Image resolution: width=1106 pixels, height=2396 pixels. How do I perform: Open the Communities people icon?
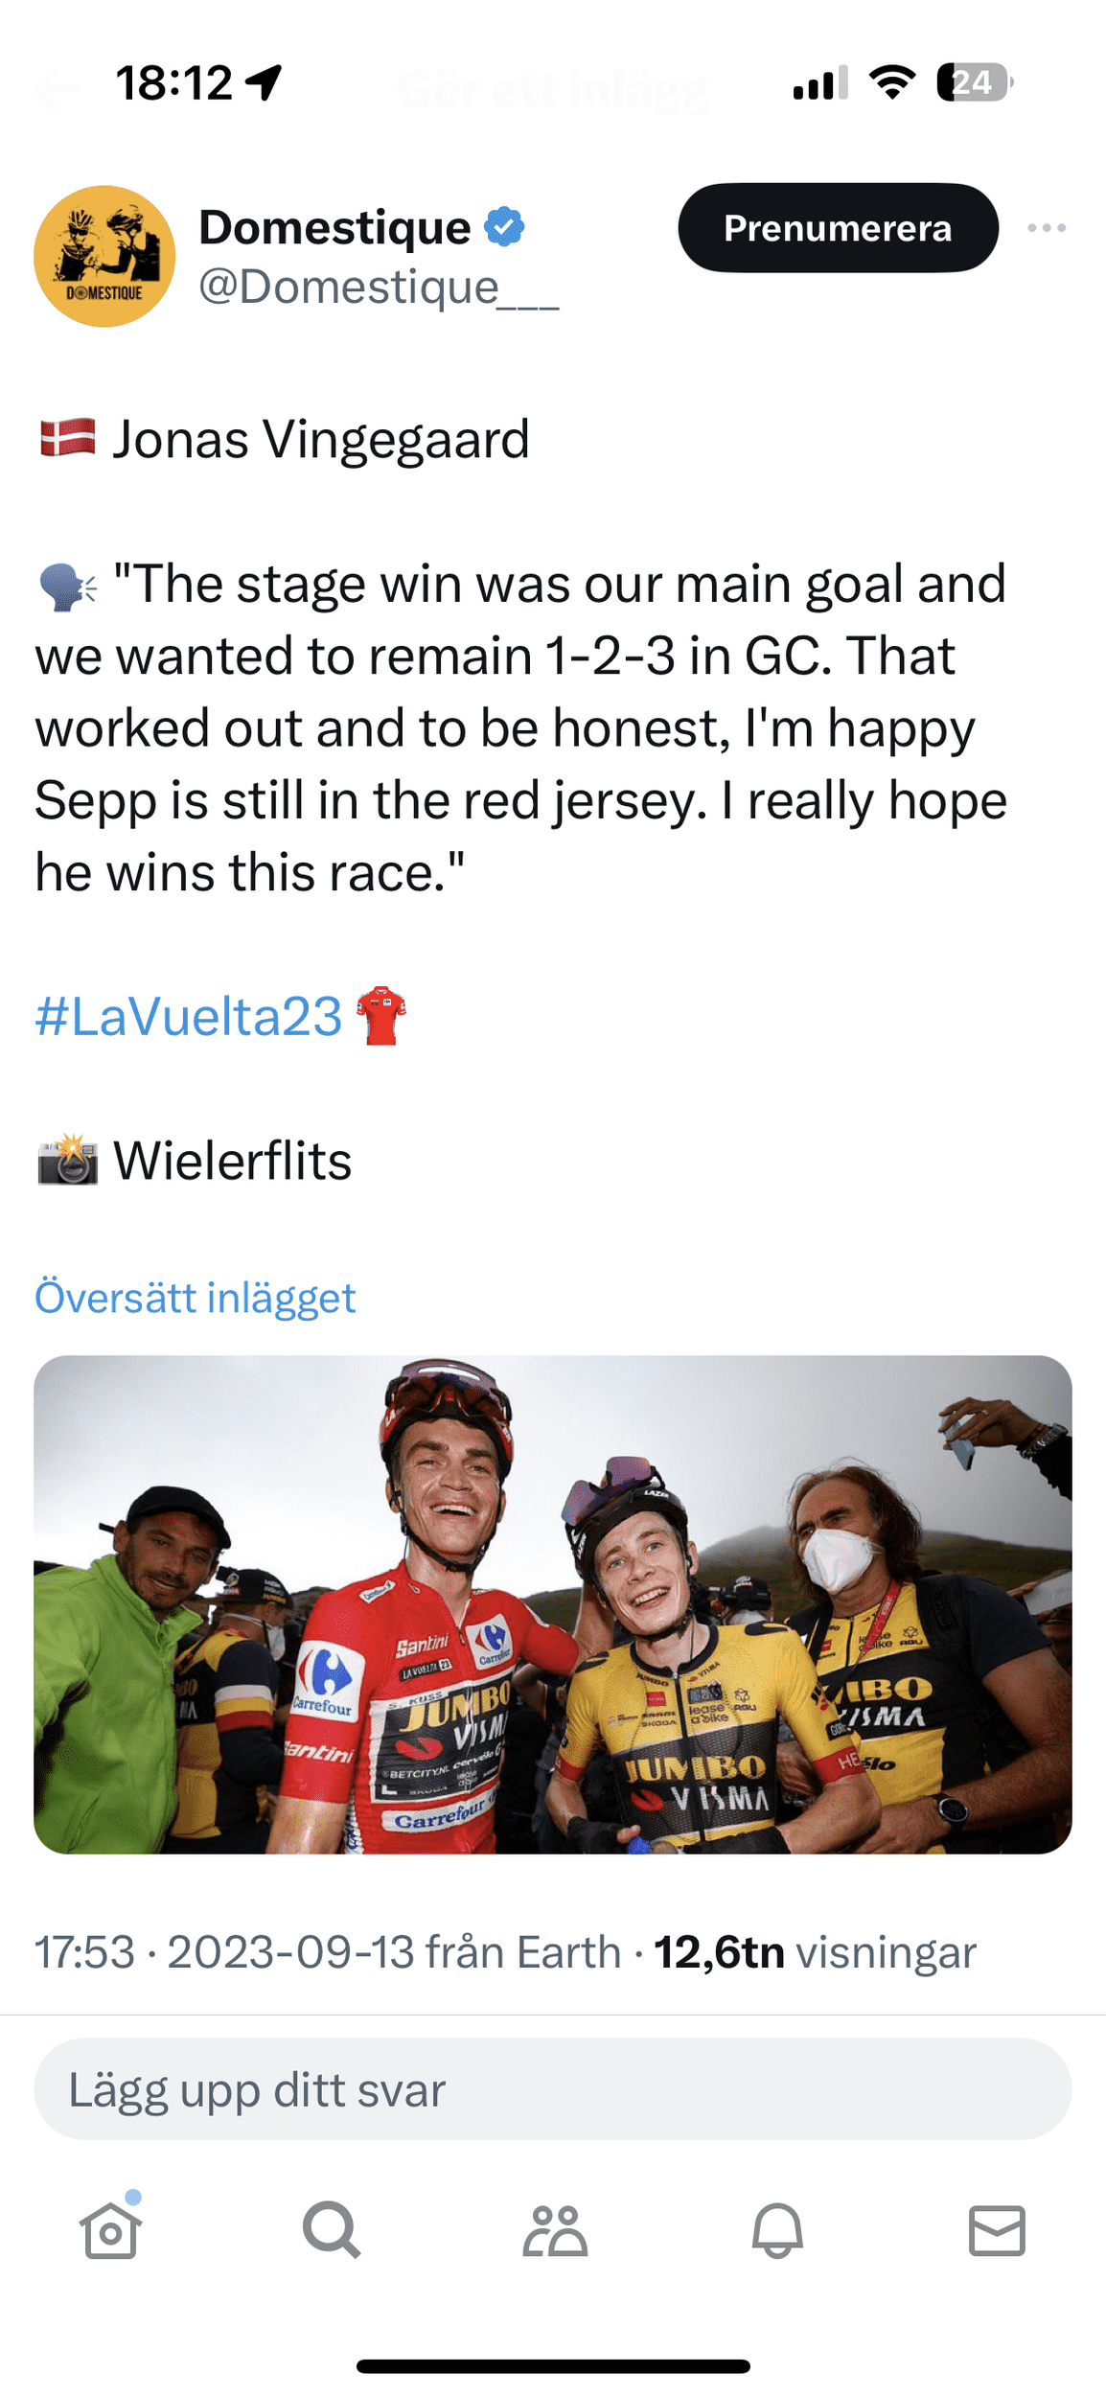554,2229
